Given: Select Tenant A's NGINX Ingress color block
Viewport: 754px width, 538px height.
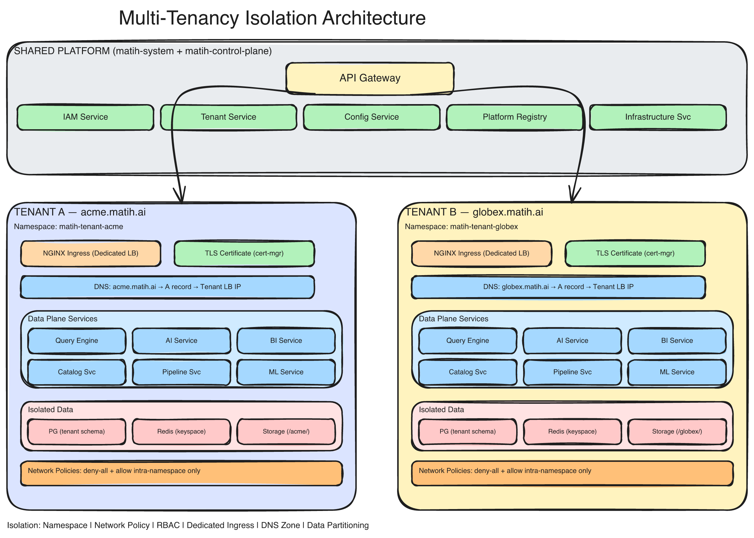Looking at the screenshot, I should pos(90,253).
